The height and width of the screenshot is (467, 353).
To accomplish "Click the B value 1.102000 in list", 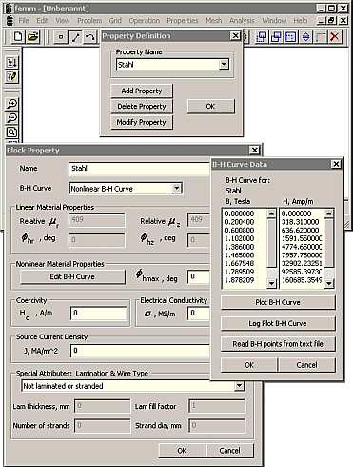I will click(239, 238).
